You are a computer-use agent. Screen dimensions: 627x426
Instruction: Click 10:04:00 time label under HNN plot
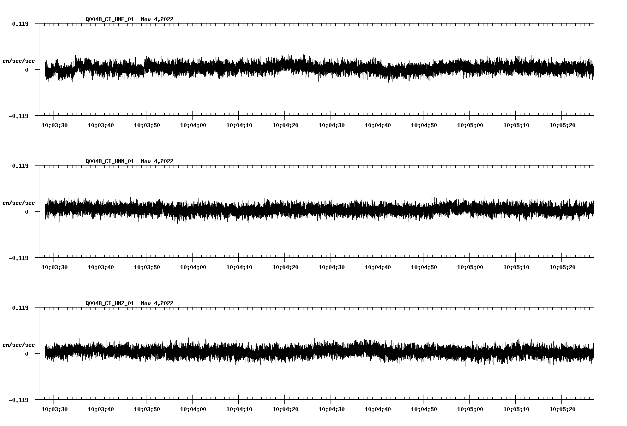coord(193,267)
